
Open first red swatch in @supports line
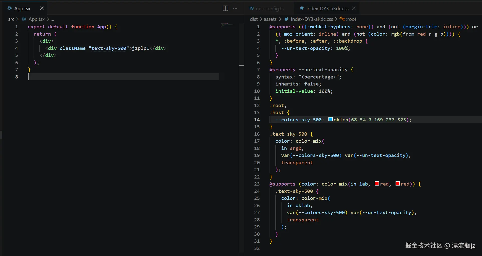(x=377, y=184)
